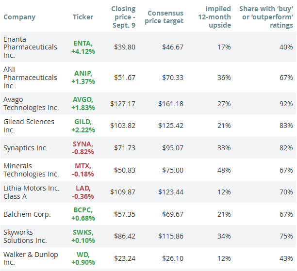The image size is (297, 271).
Task: Click the Balchem Corp. company name
Action: point(26,214)
